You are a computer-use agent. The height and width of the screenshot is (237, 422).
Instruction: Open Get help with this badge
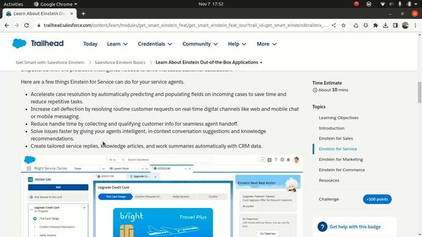[355, 226]
